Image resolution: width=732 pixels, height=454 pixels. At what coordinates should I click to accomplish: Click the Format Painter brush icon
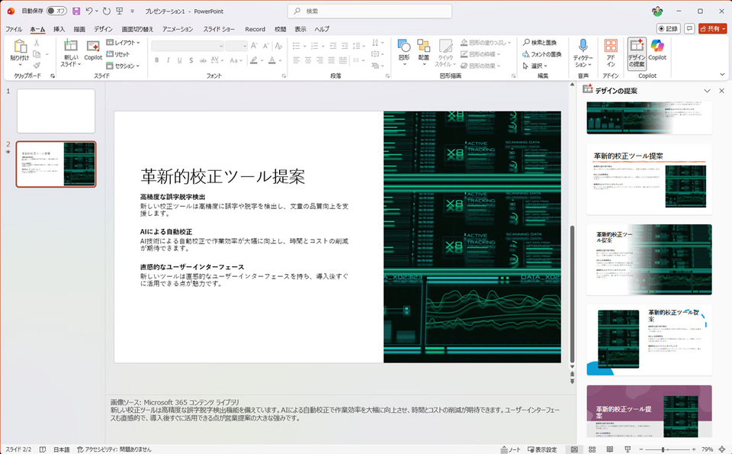point(37,66)
